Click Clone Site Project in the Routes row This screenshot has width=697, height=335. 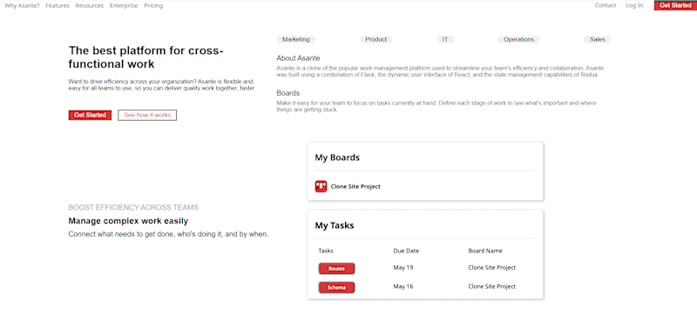(x=492, y=267)
